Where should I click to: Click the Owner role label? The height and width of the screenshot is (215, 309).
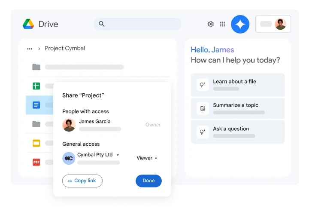click(153, 125)
